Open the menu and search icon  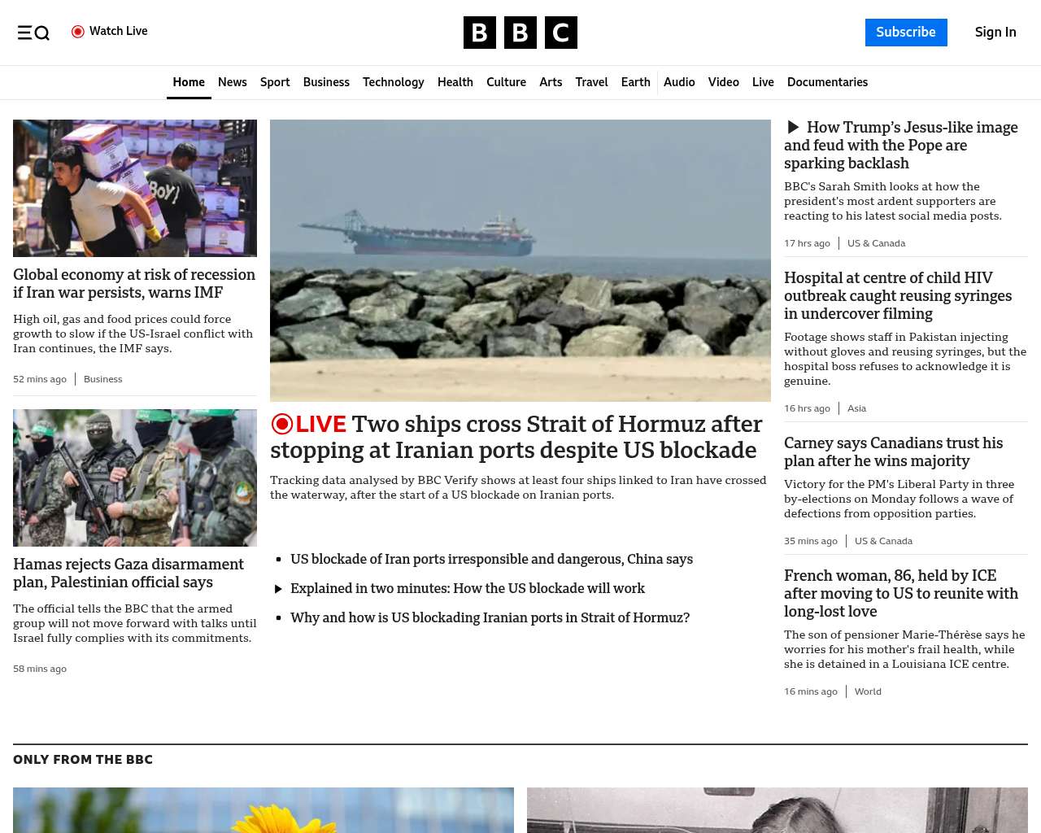click(x=33, y=33)
